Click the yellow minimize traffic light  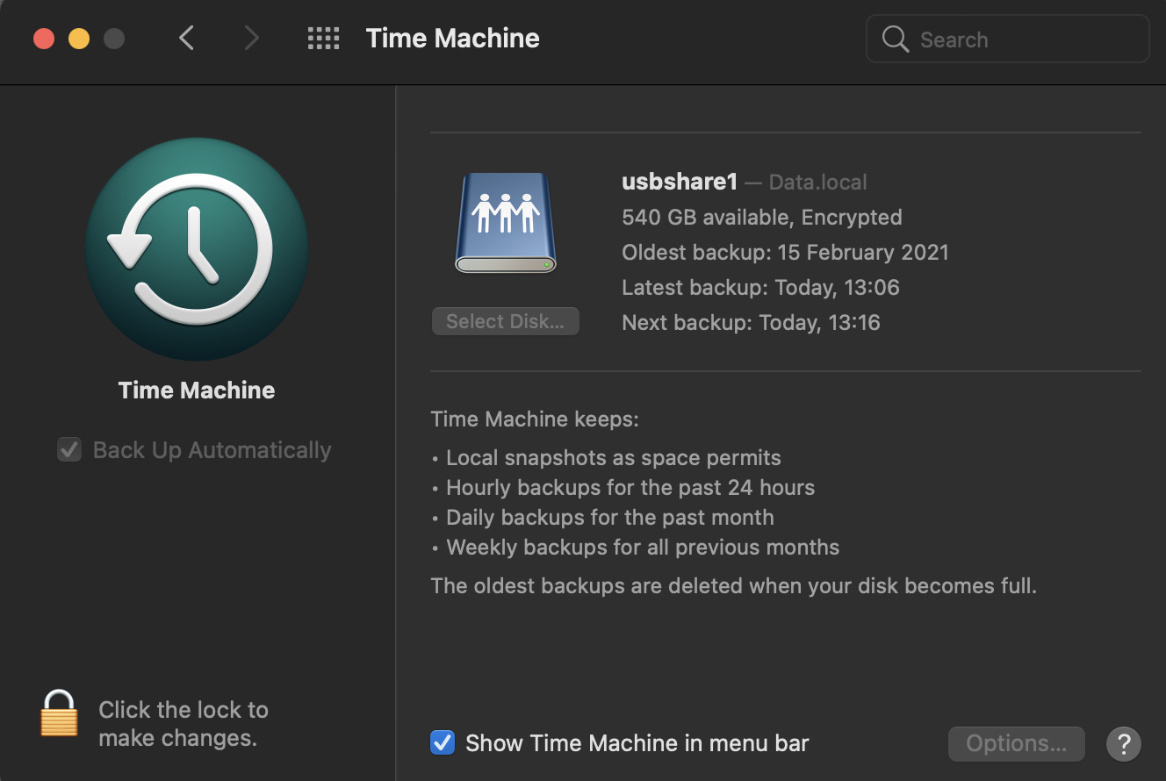[77, 39]
